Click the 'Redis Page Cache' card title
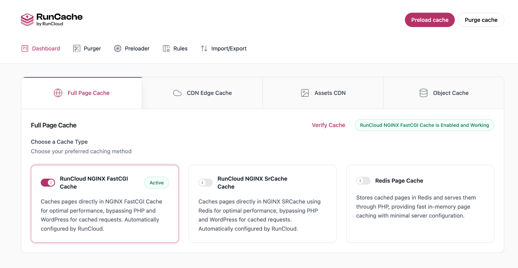The image size is (518, 268). pyautogui.click(x=399, y=181)
